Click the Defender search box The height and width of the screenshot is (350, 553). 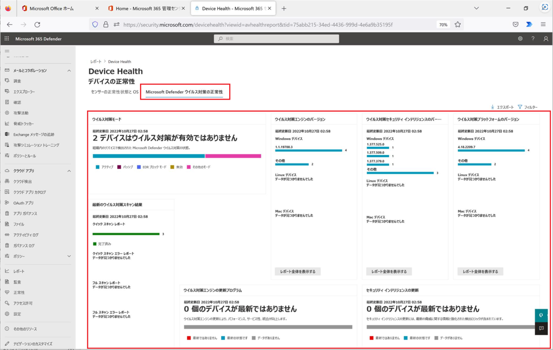point(276,39)
